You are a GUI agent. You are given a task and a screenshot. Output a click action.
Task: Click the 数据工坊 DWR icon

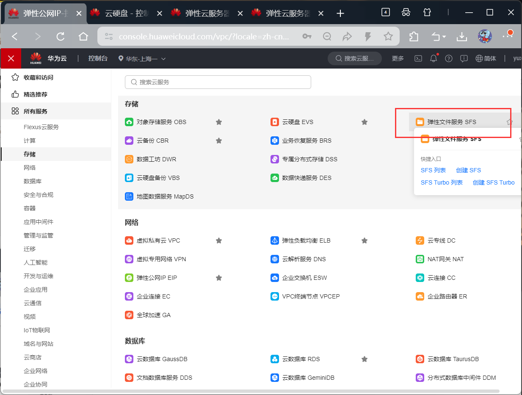click(129, 159)
